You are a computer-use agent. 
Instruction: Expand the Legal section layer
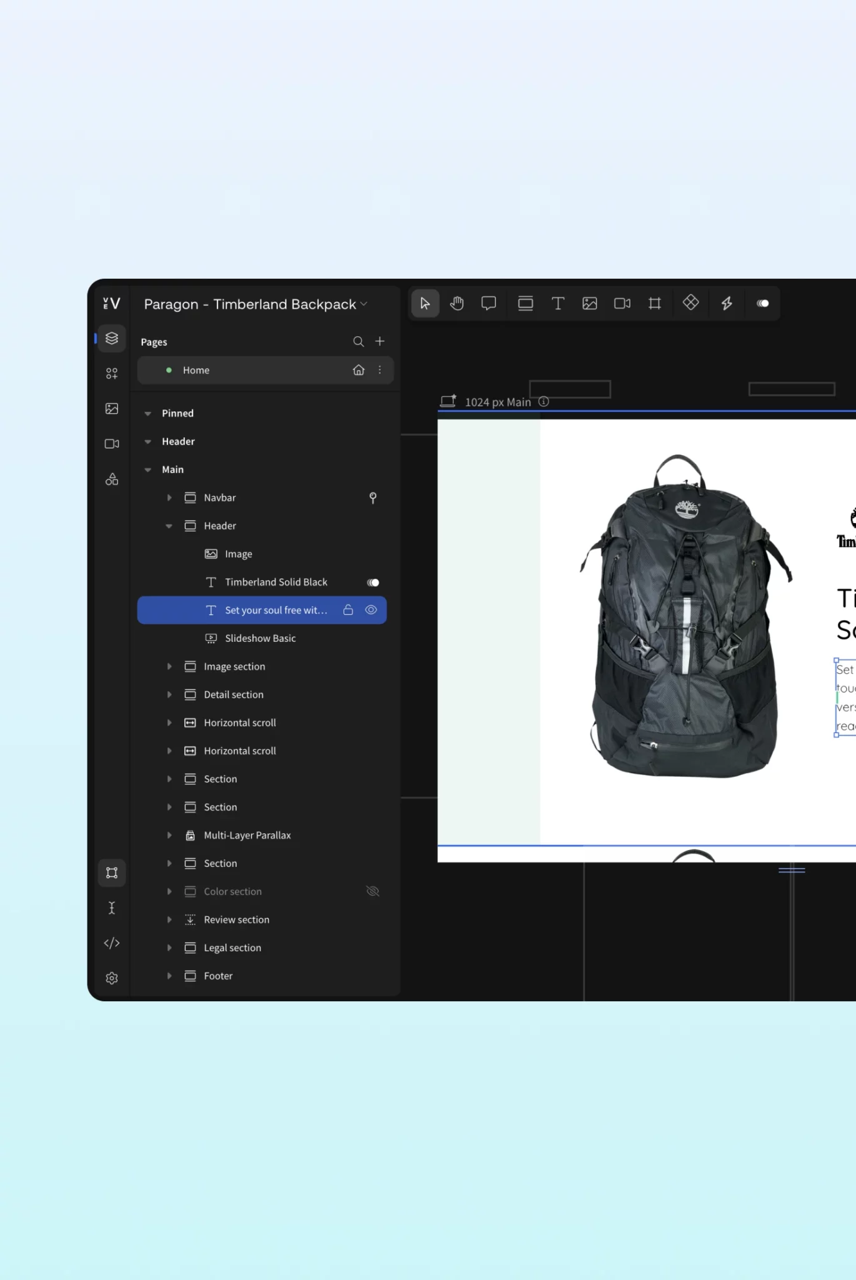click(169, 947)
